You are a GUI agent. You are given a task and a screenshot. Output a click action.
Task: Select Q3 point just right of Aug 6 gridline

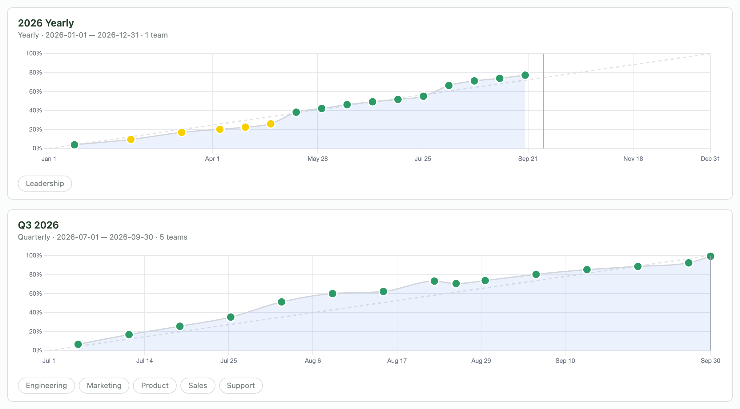coord(332,294)
